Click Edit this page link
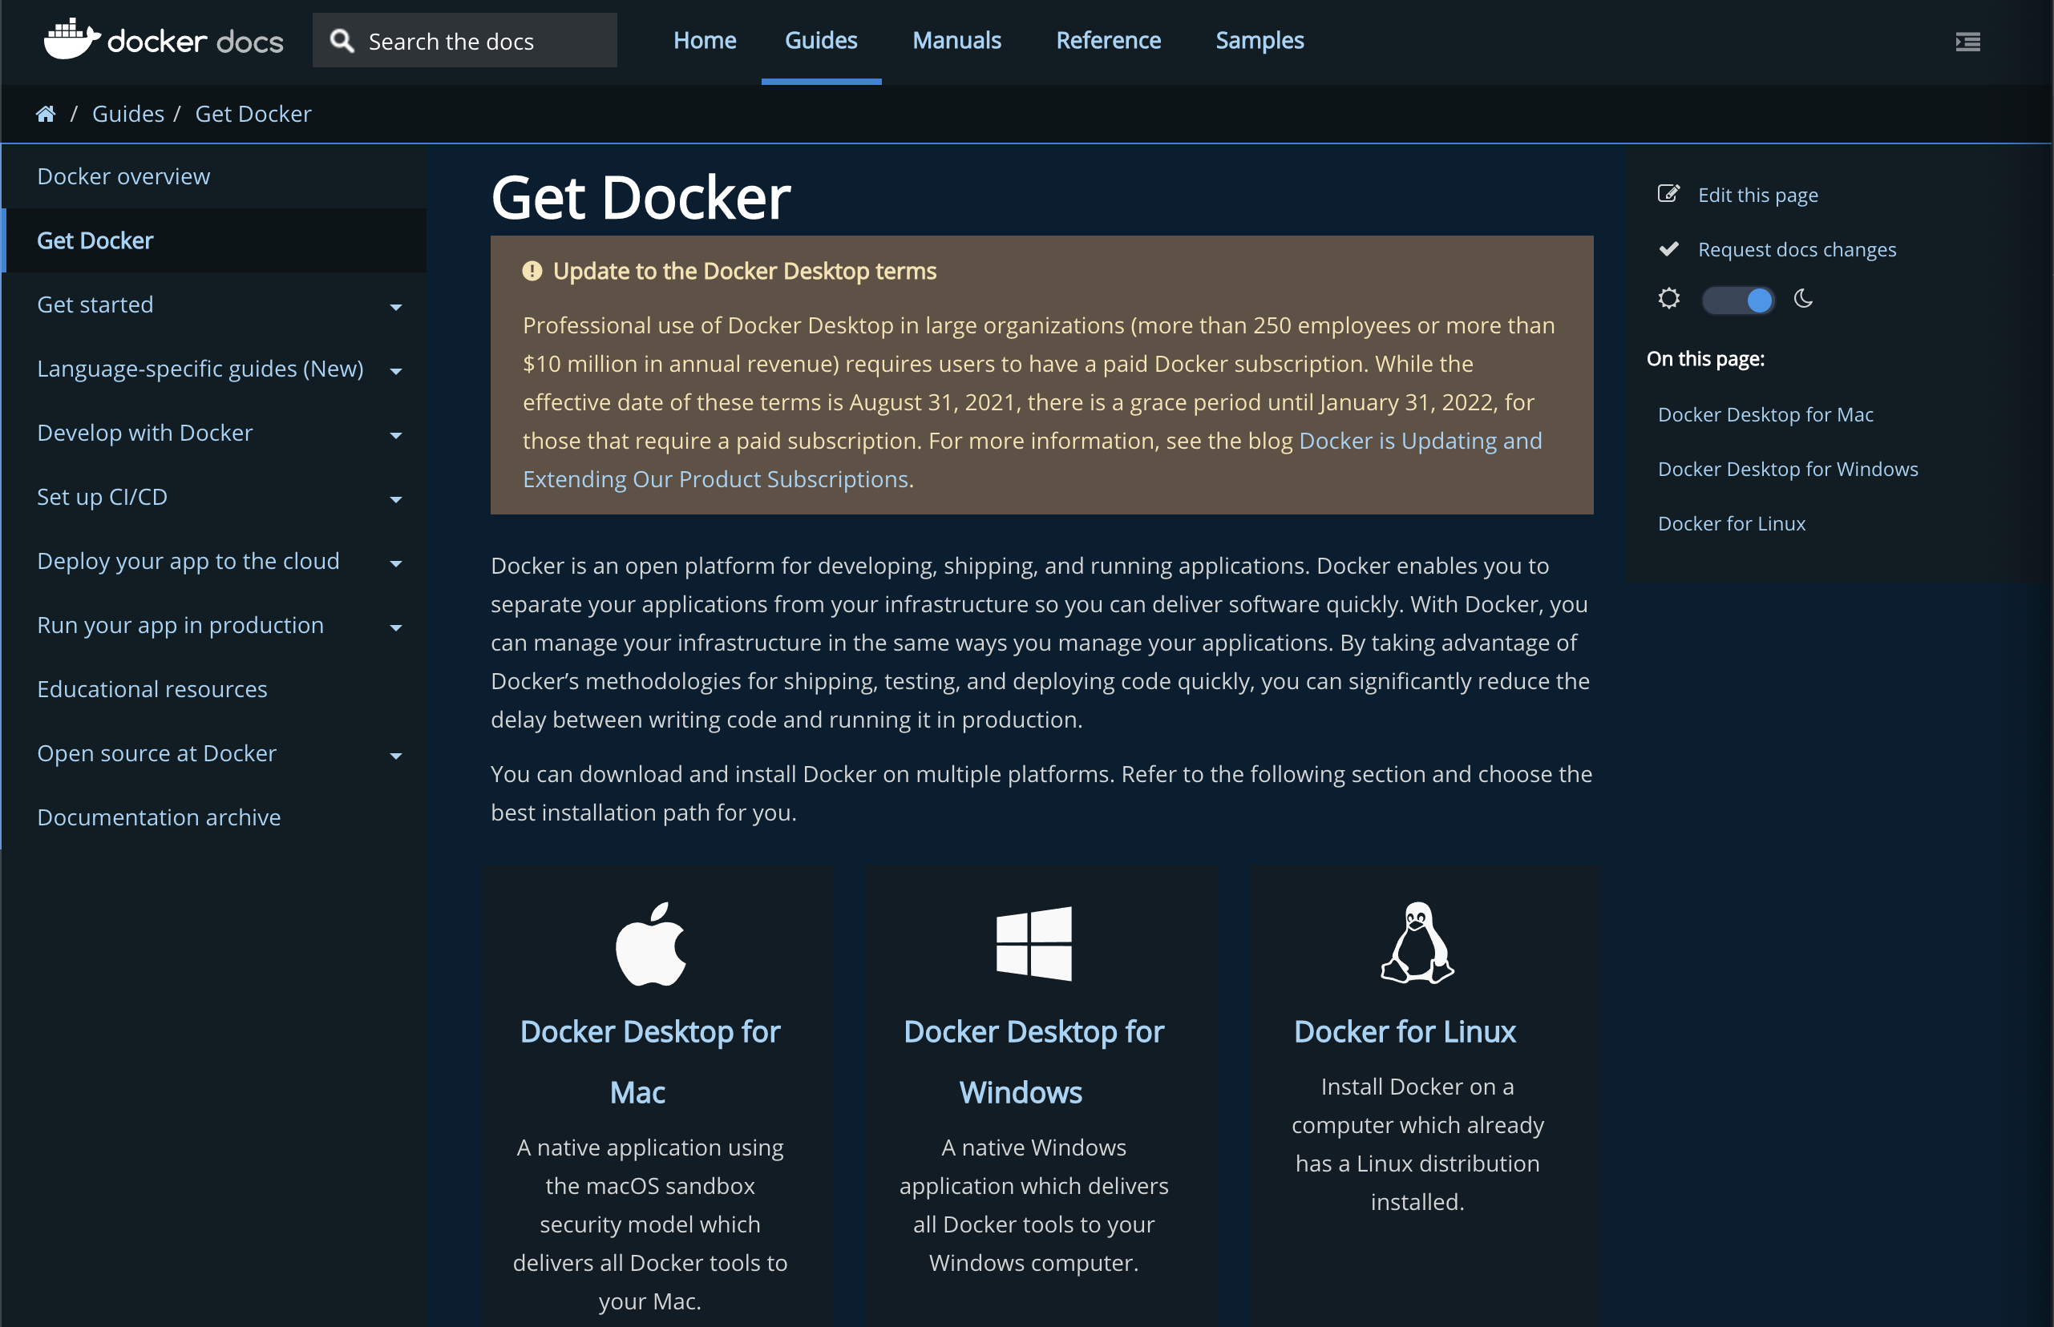The image size is (2054, 1327). [1757, 195]
